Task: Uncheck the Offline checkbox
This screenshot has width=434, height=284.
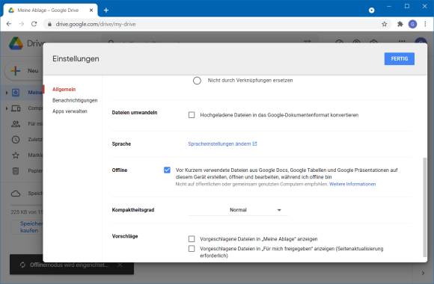Action: coord(167,170)
